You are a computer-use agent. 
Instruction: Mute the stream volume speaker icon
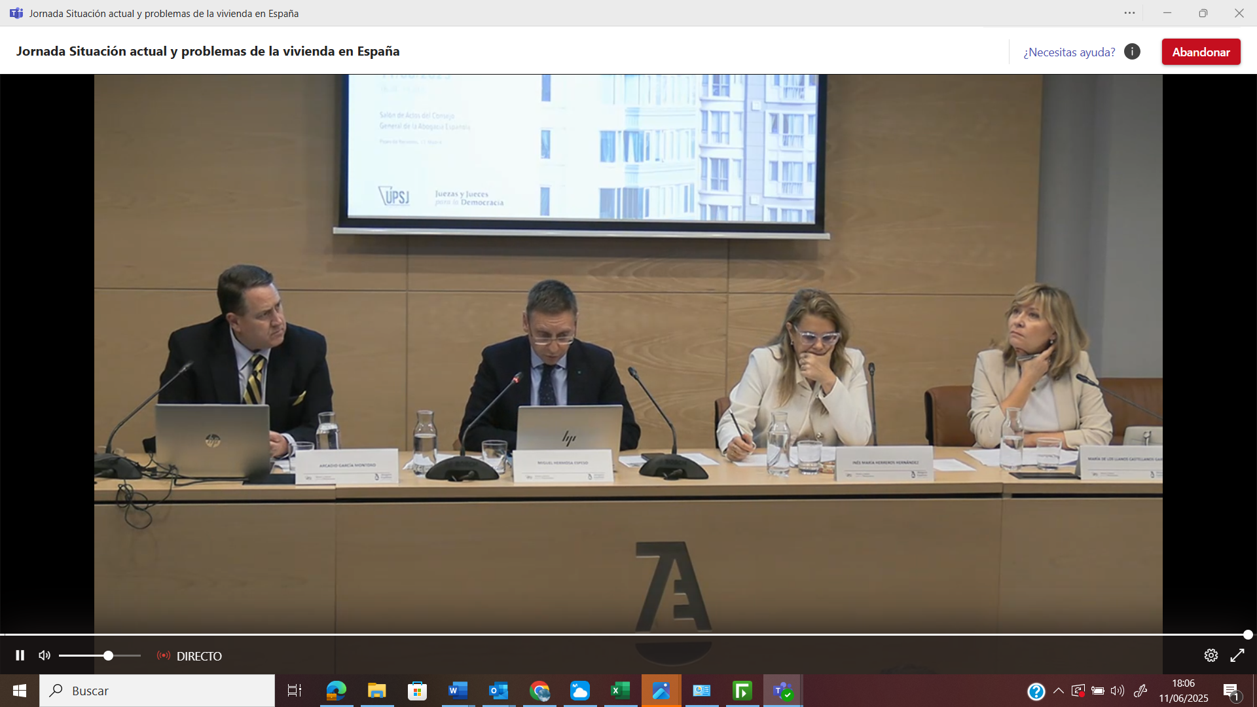45,655
